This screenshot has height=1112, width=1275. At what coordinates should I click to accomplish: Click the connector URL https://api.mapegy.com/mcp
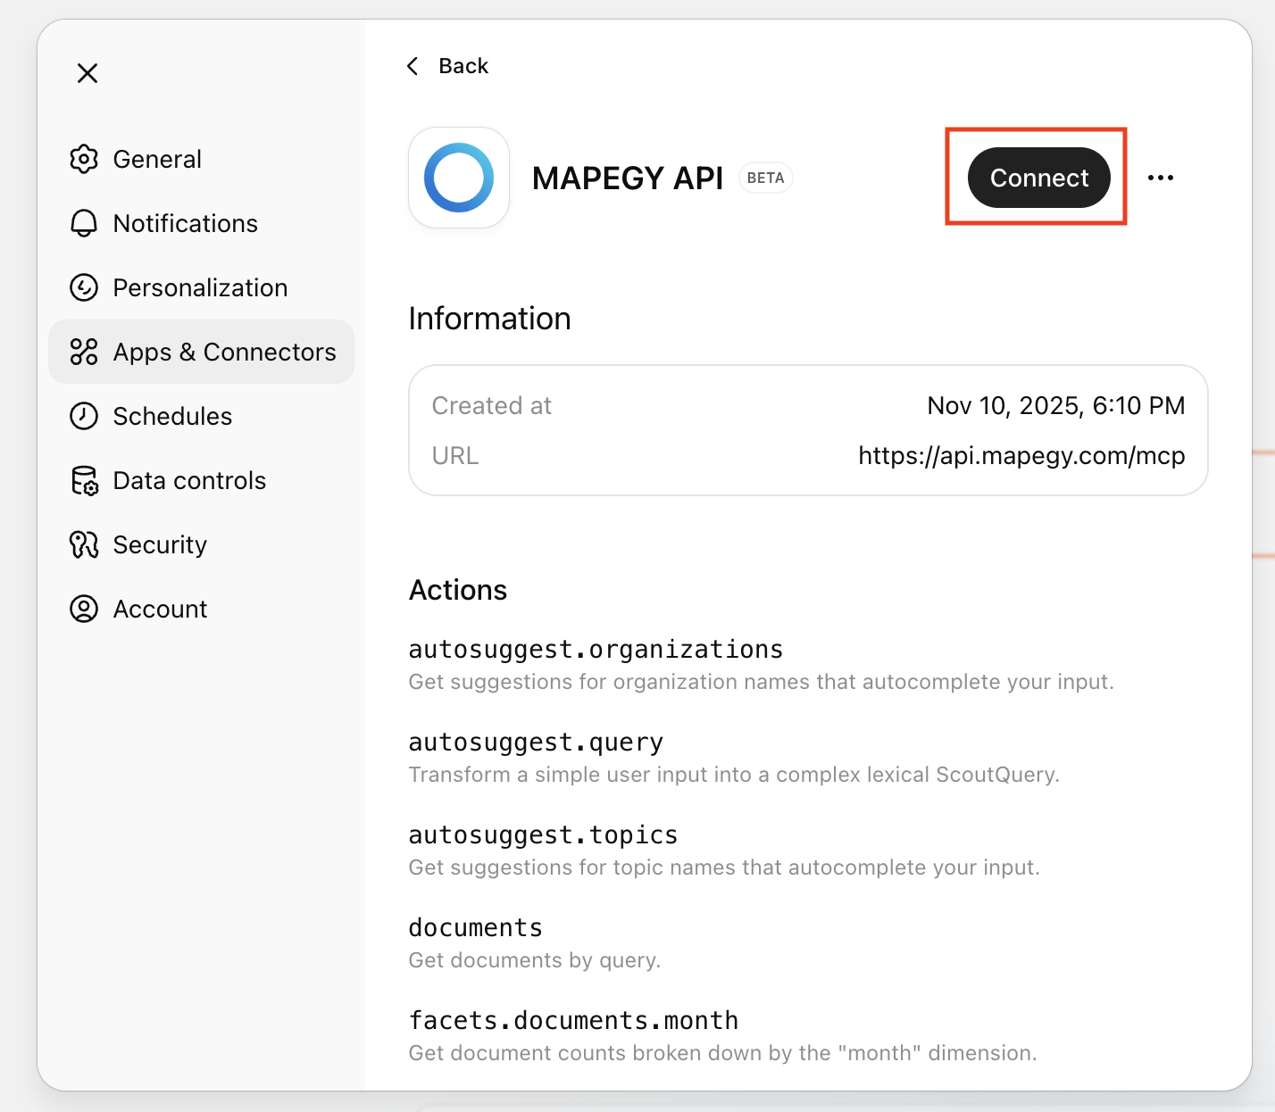coord(1021,456)
